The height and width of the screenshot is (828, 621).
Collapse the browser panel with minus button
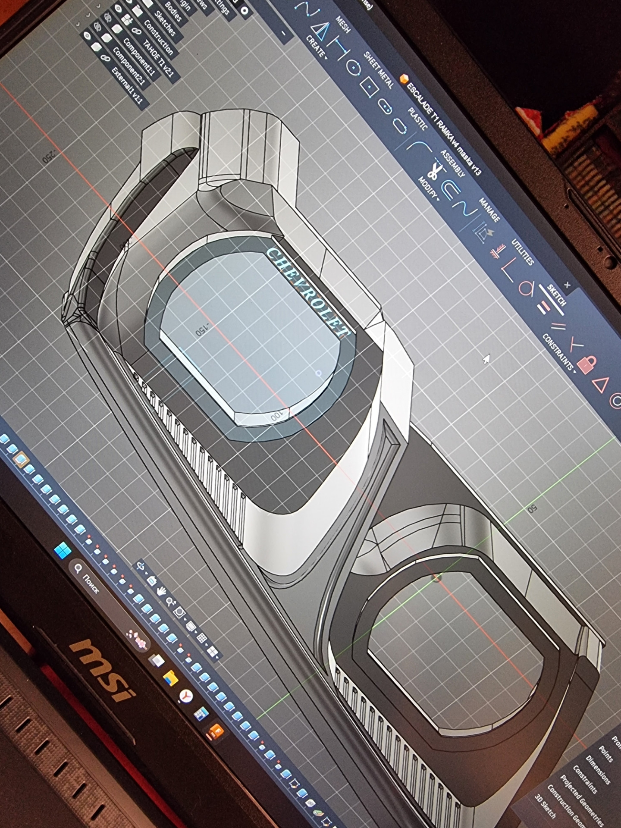(283, 33)
